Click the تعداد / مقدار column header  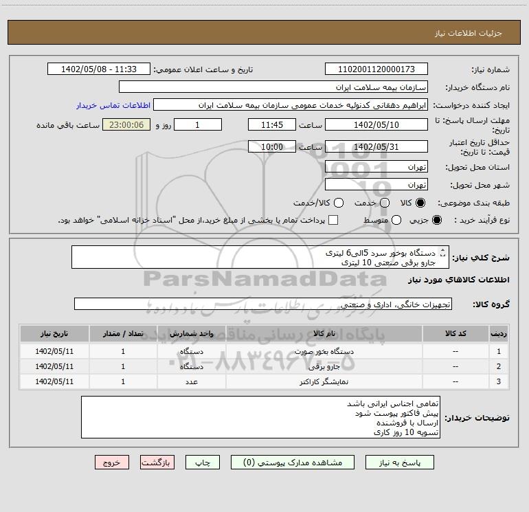(x=123, y=333)
